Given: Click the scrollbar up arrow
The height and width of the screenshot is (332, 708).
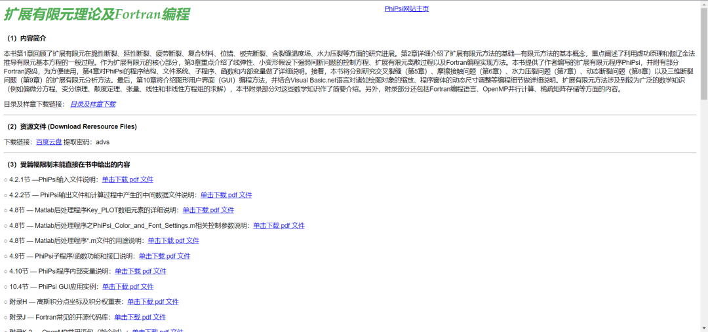Looking at the screenshot, I should tap(704, 4).
